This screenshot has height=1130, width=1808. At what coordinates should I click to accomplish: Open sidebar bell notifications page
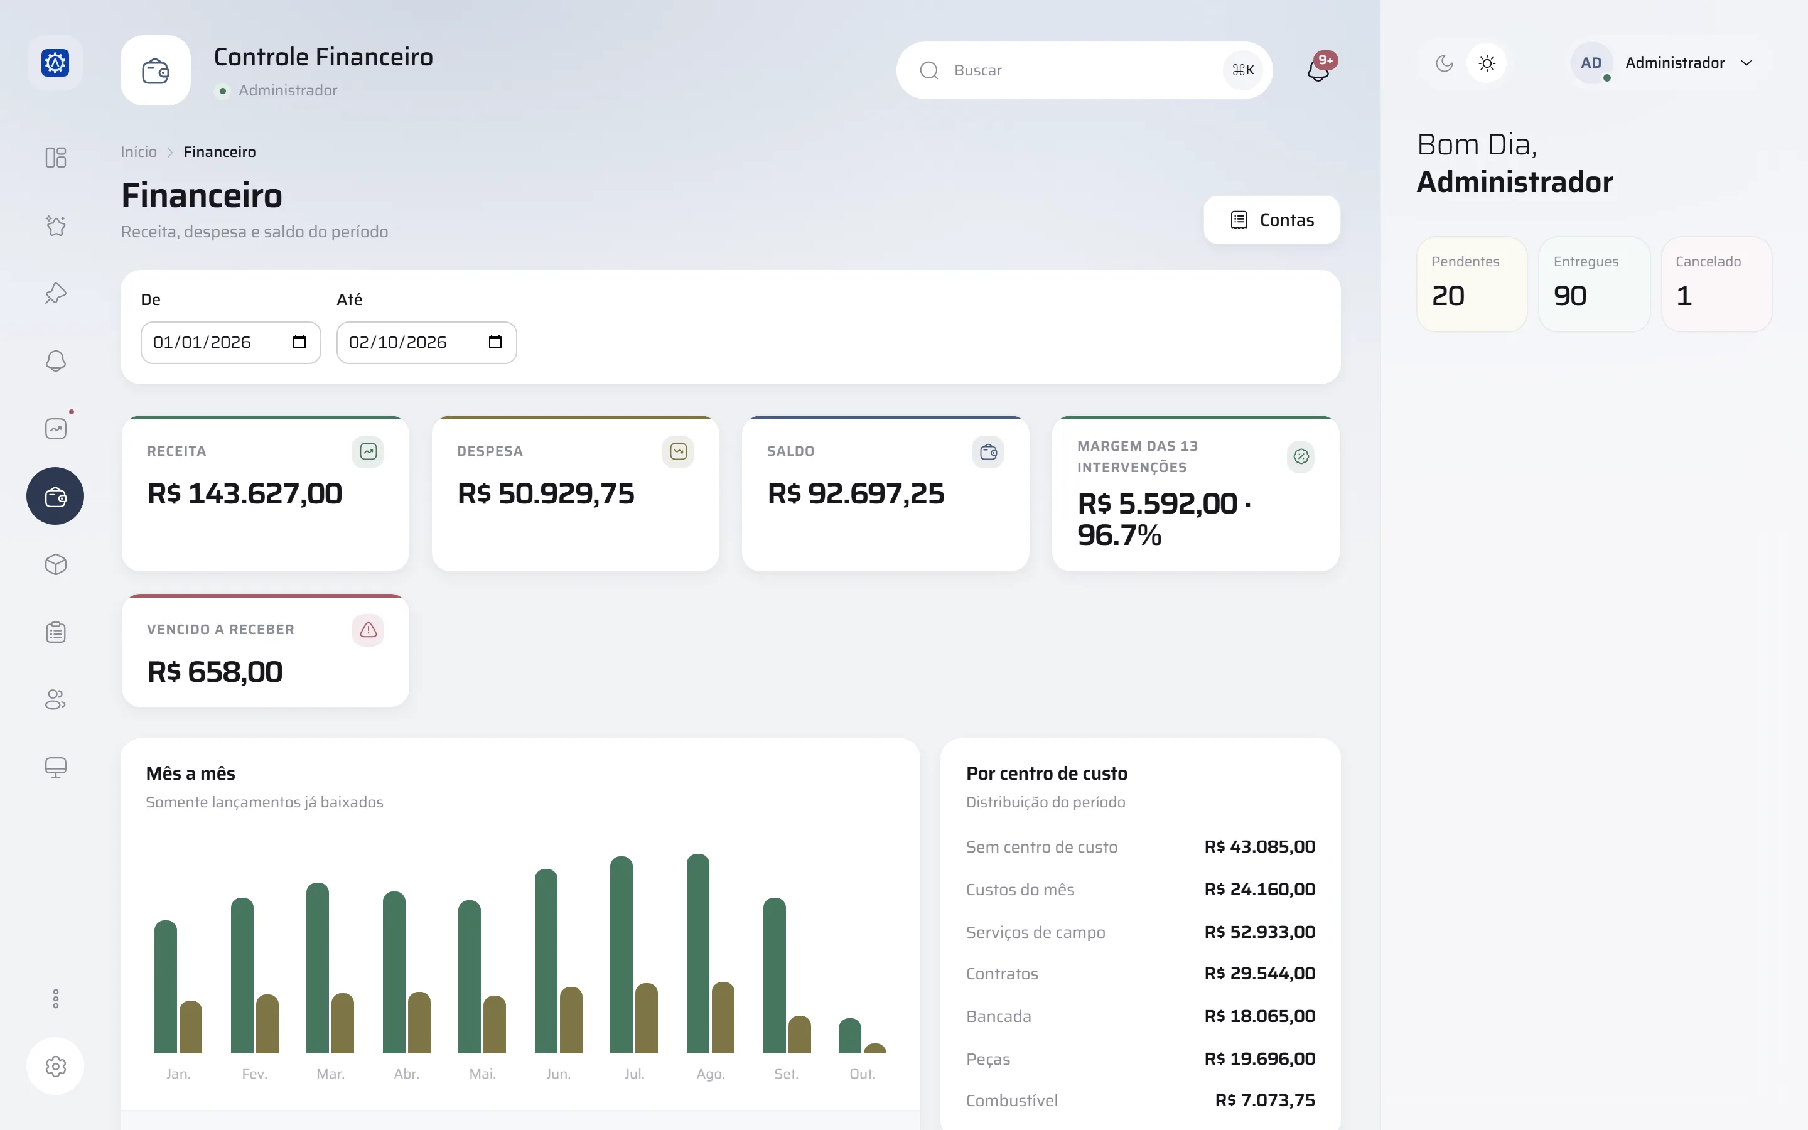(55, 361)
